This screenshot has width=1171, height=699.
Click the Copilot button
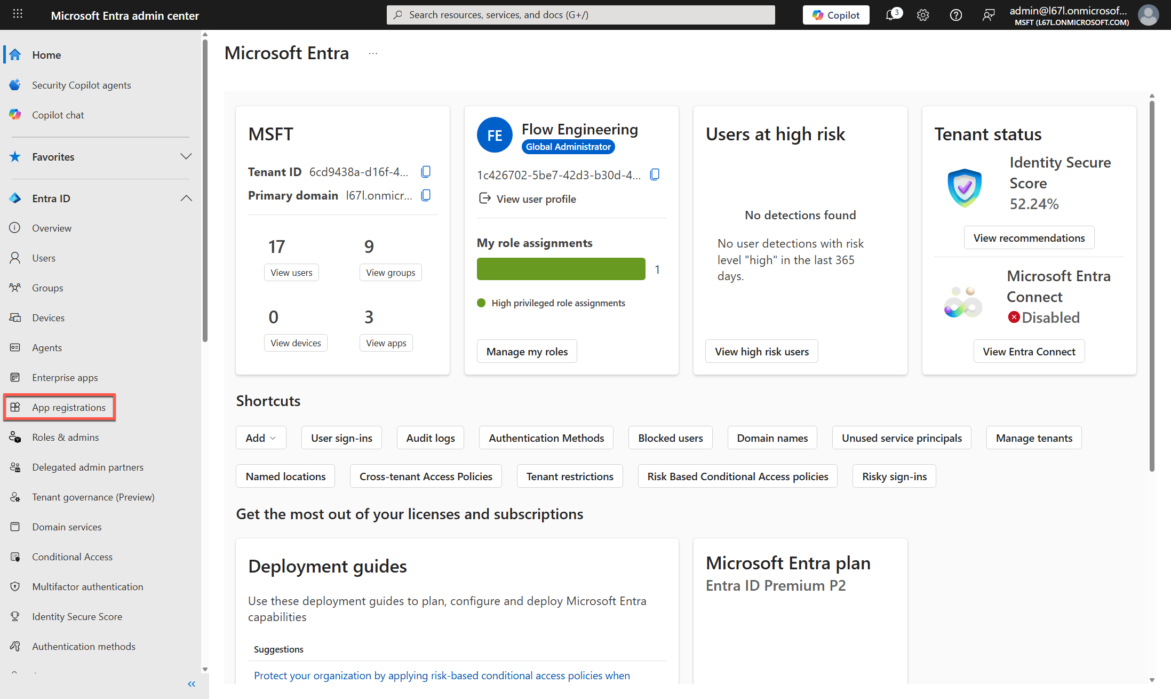pos(836,15)
